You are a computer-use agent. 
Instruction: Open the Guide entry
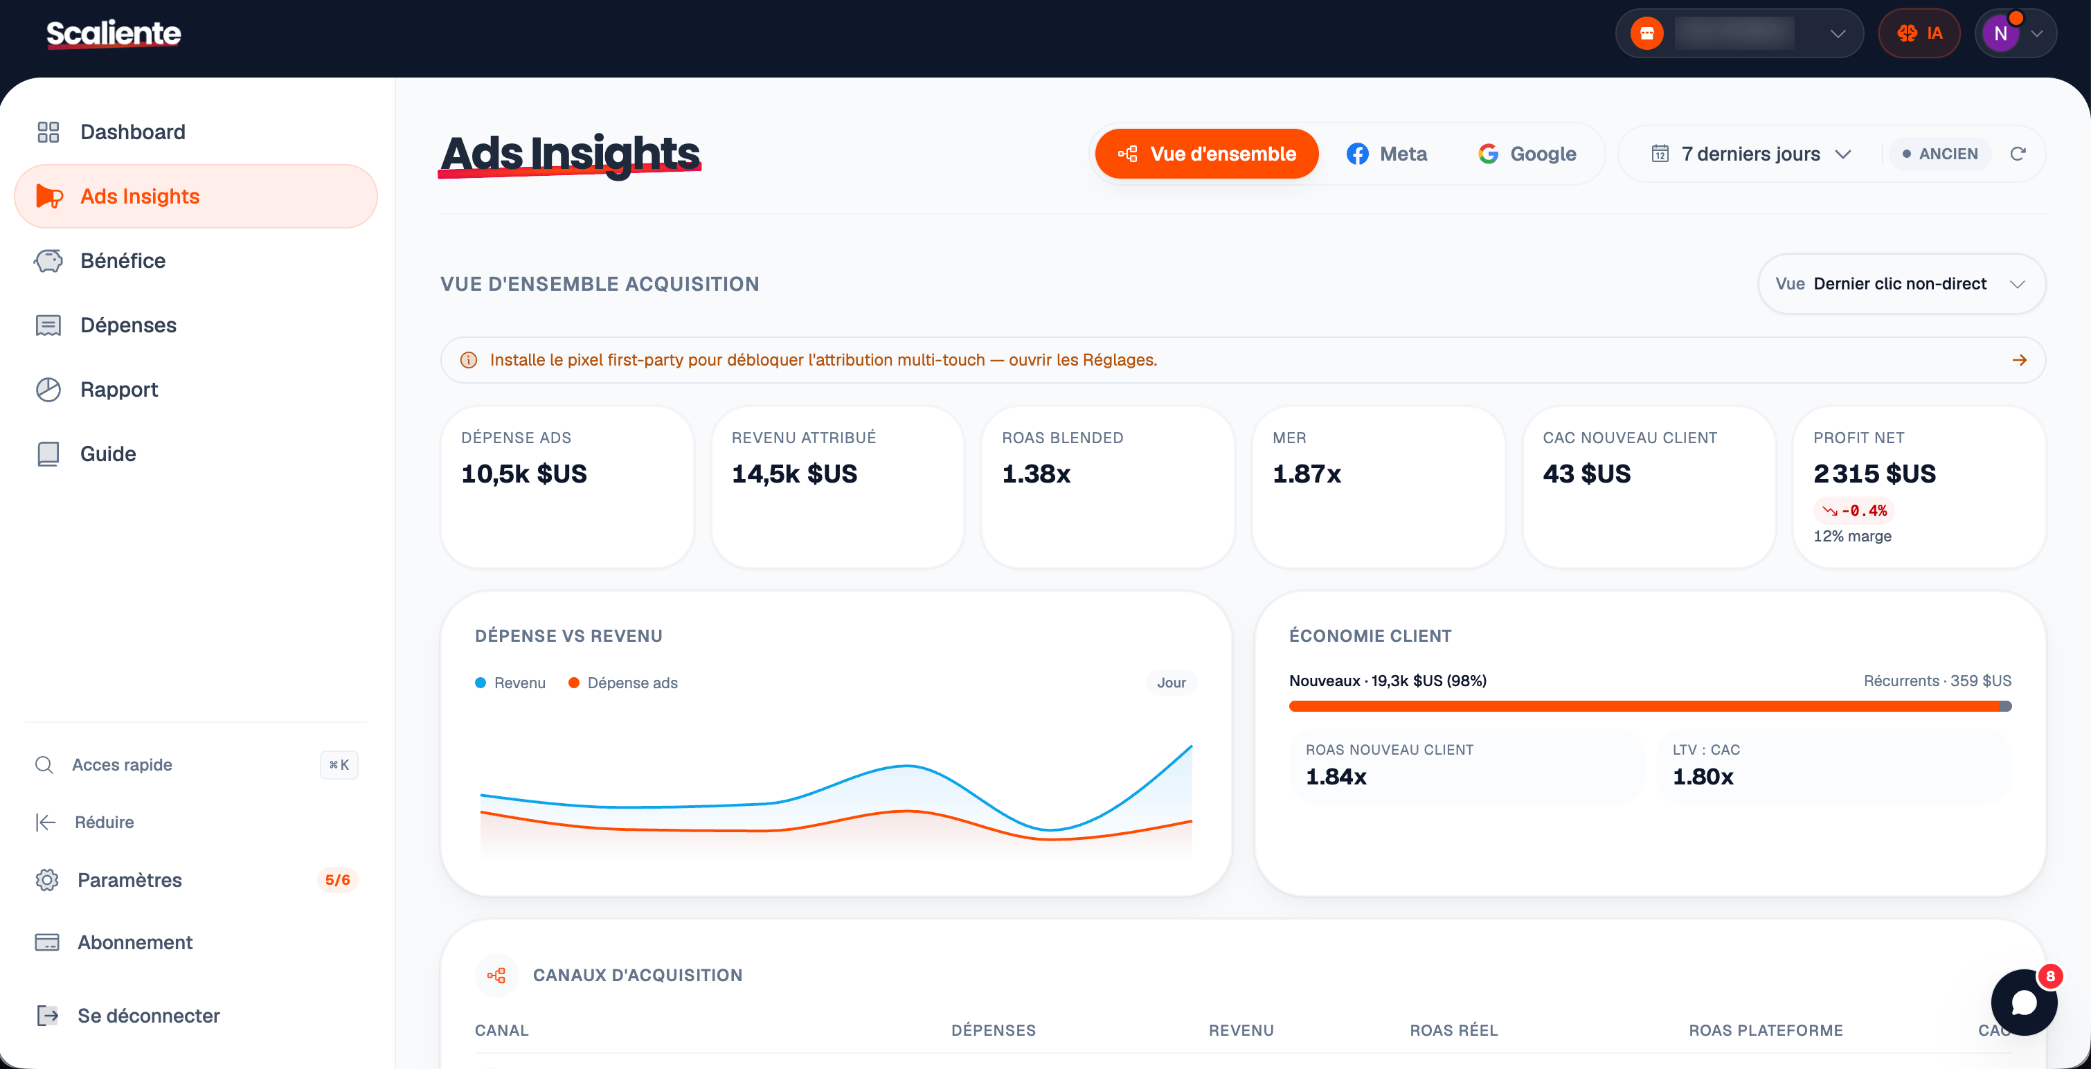(196, 453)
